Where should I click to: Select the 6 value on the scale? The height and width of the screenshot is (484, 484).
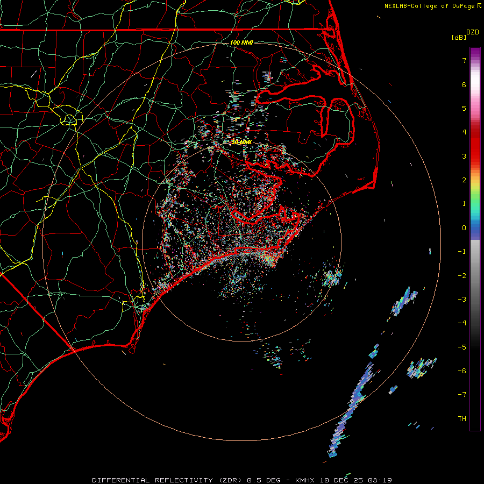[464, 84]
